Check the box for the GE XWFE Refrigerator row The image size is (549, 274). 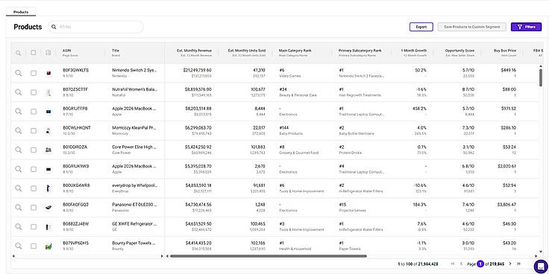34,227
